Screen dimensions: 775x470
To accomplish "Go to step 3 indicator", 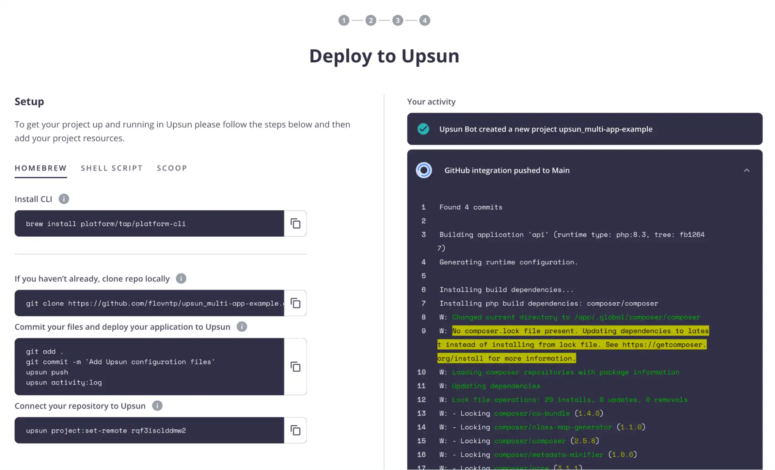I will [x=398, y=20].
